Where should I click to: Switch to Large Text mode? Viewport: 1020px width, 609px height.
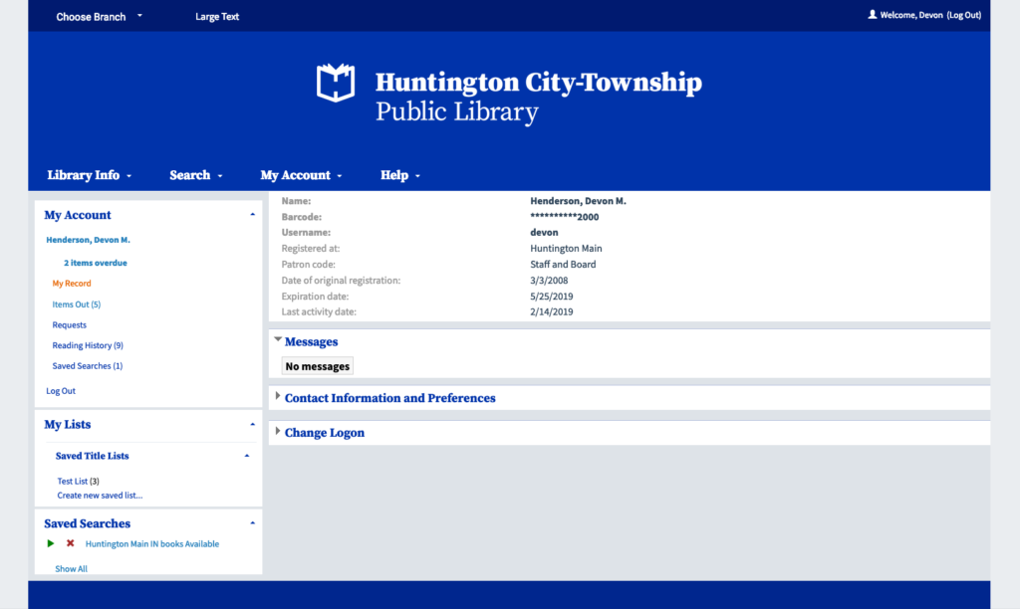tap(217, 16)
